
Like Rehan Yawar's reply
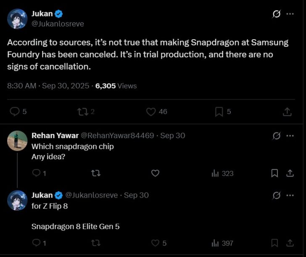(x=155, y=173)
